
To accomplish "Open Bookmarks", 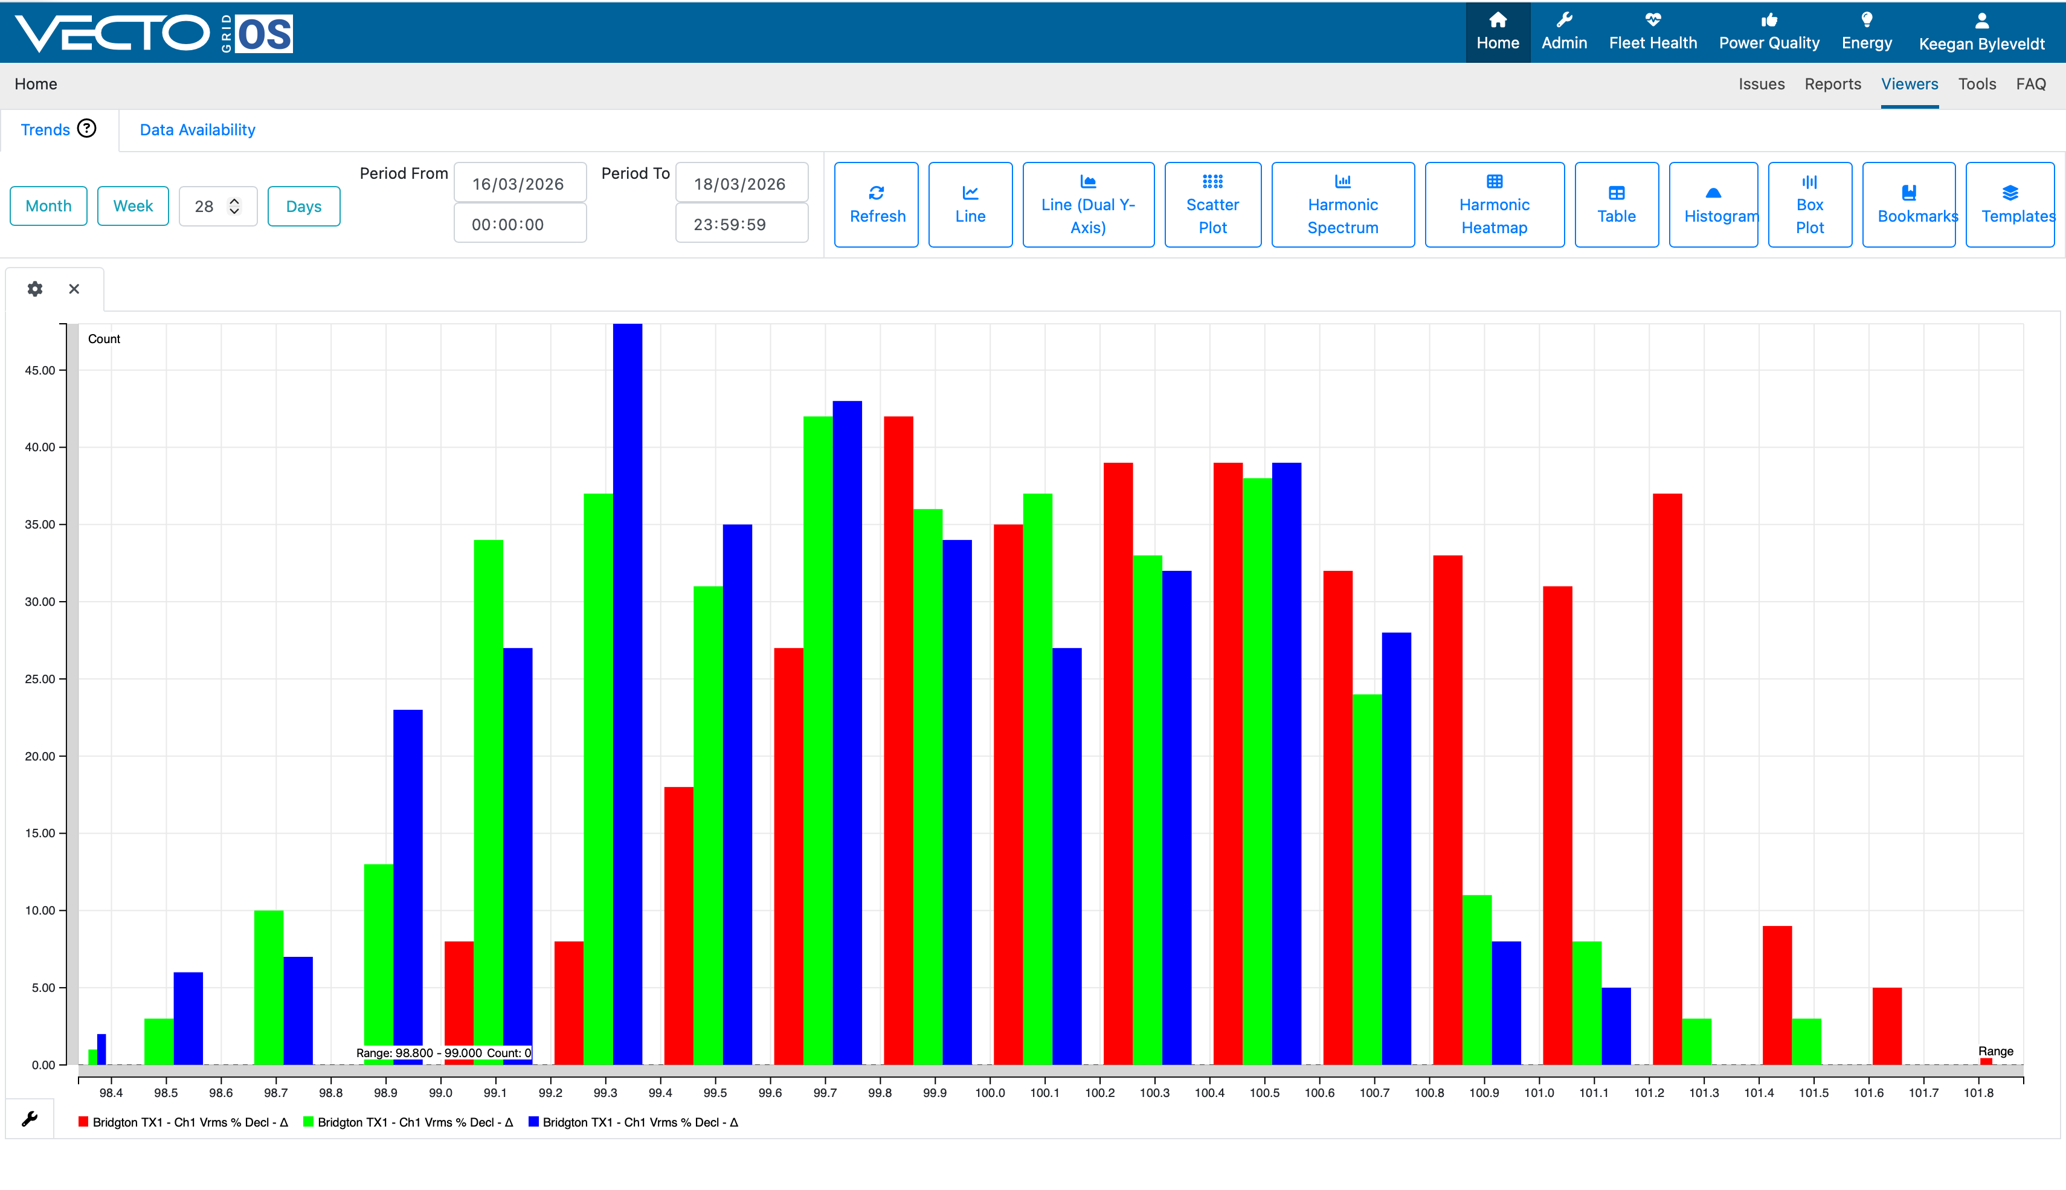I will click(1908, 204).
